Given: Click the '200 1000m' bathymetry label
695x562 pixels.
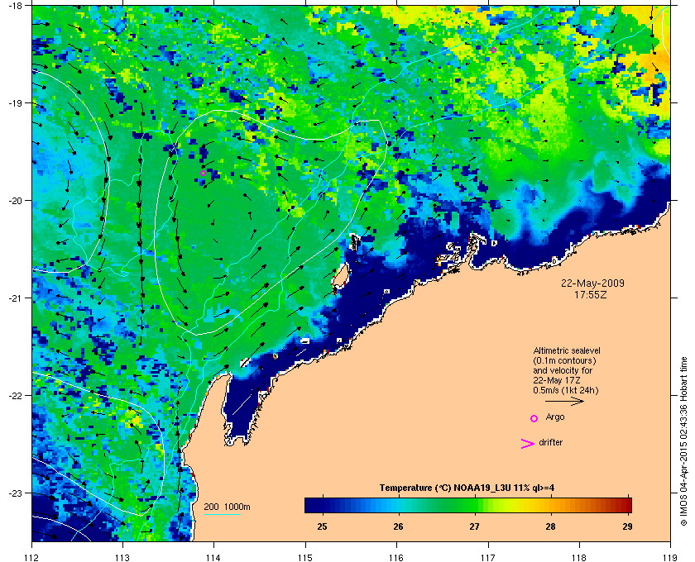Looking at the screenshot, I should (227, 507).
